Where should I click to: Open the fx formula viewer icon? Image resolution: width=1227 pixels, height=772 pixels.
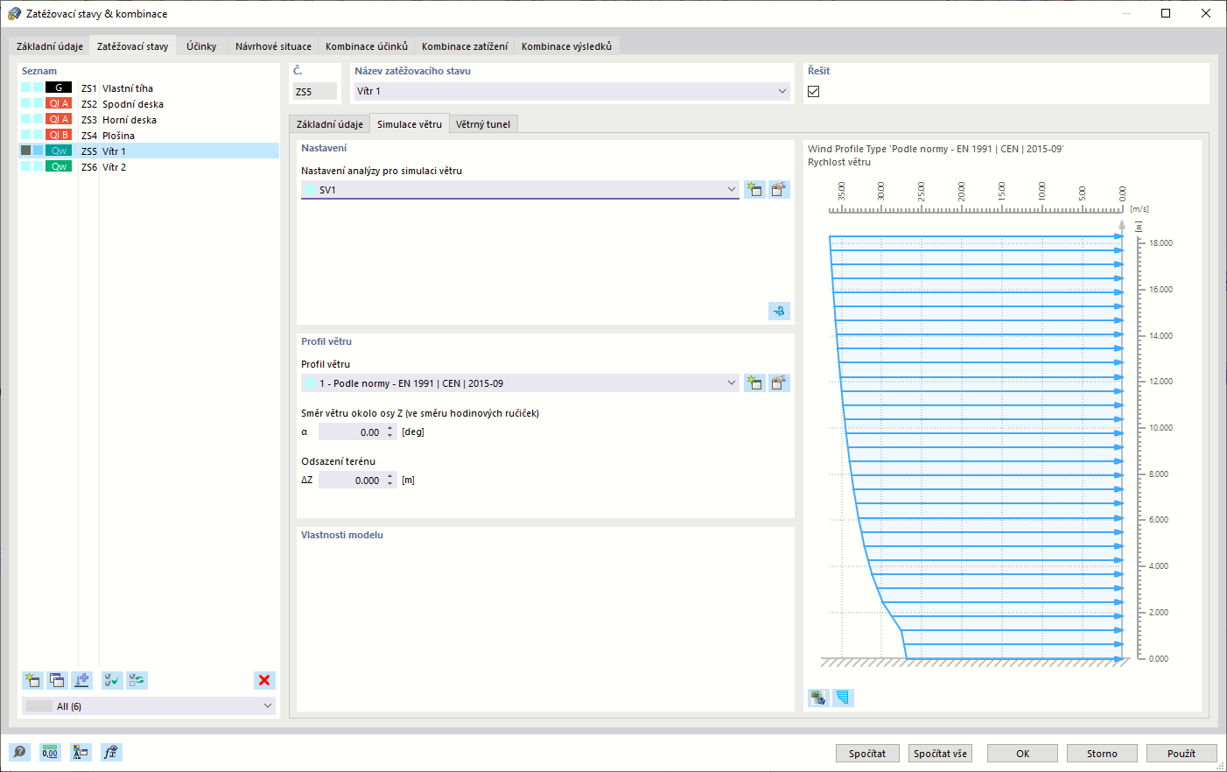(111, 752)
